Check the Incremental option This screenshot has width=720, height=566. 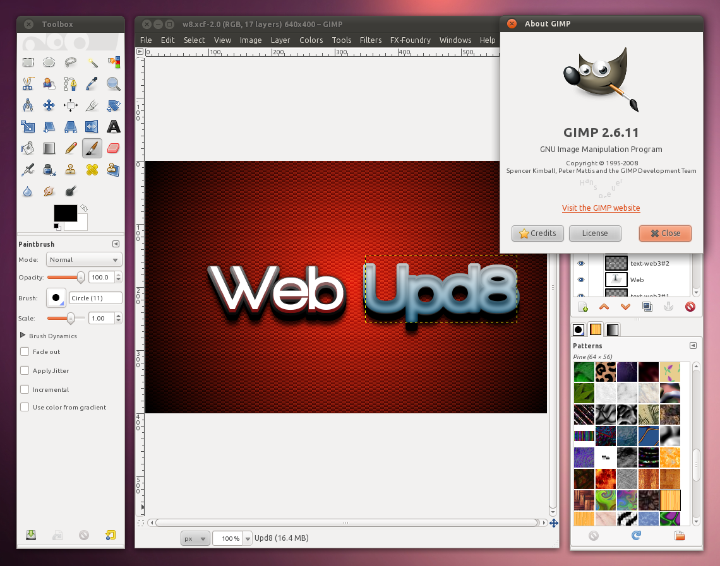pyautogui.click(x=25, y=389)
